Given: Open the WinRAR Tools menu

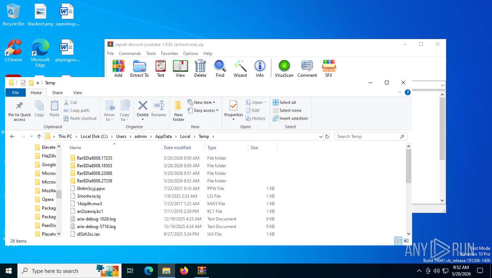Looking at the screenshot, I should click(x=151, y=54).
